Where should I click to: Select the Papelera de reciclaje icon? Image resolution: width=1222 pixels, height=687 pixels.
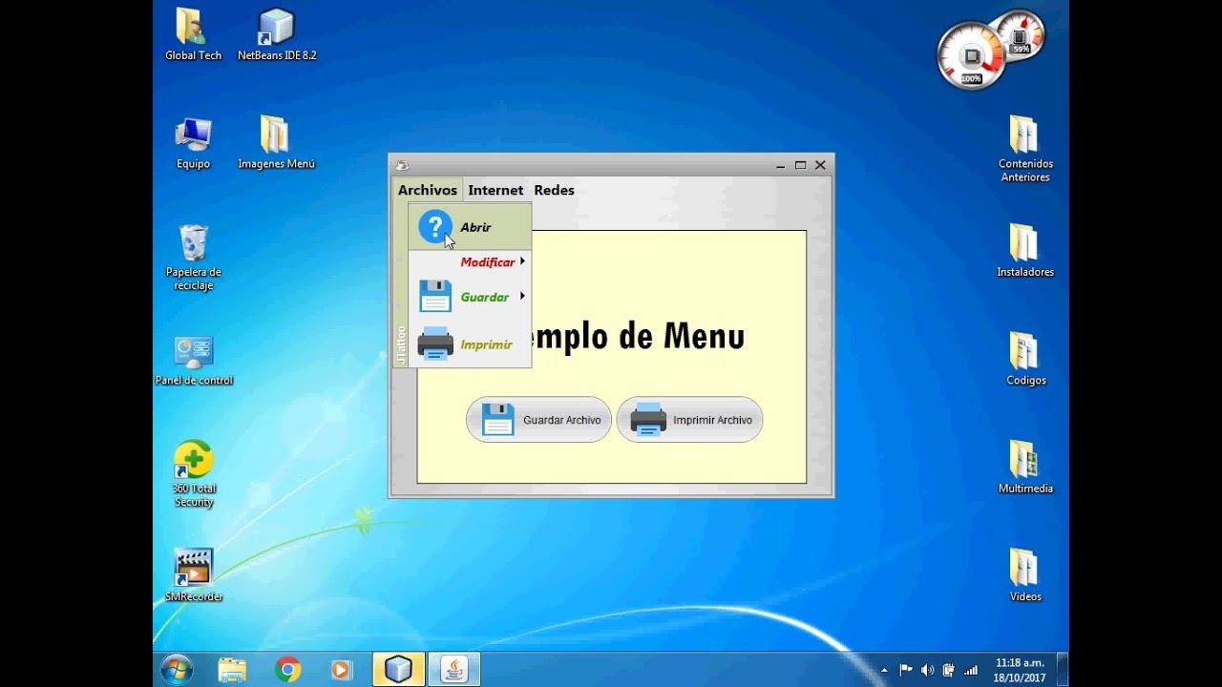(x=193, y=258)
